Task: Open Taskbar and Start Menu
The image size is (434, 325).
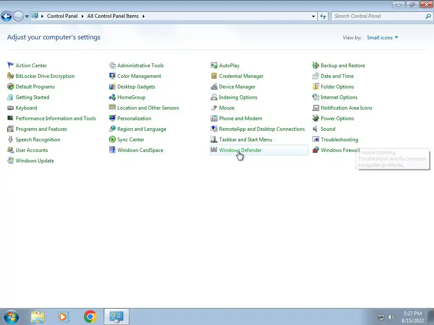Action: [245, 139]
